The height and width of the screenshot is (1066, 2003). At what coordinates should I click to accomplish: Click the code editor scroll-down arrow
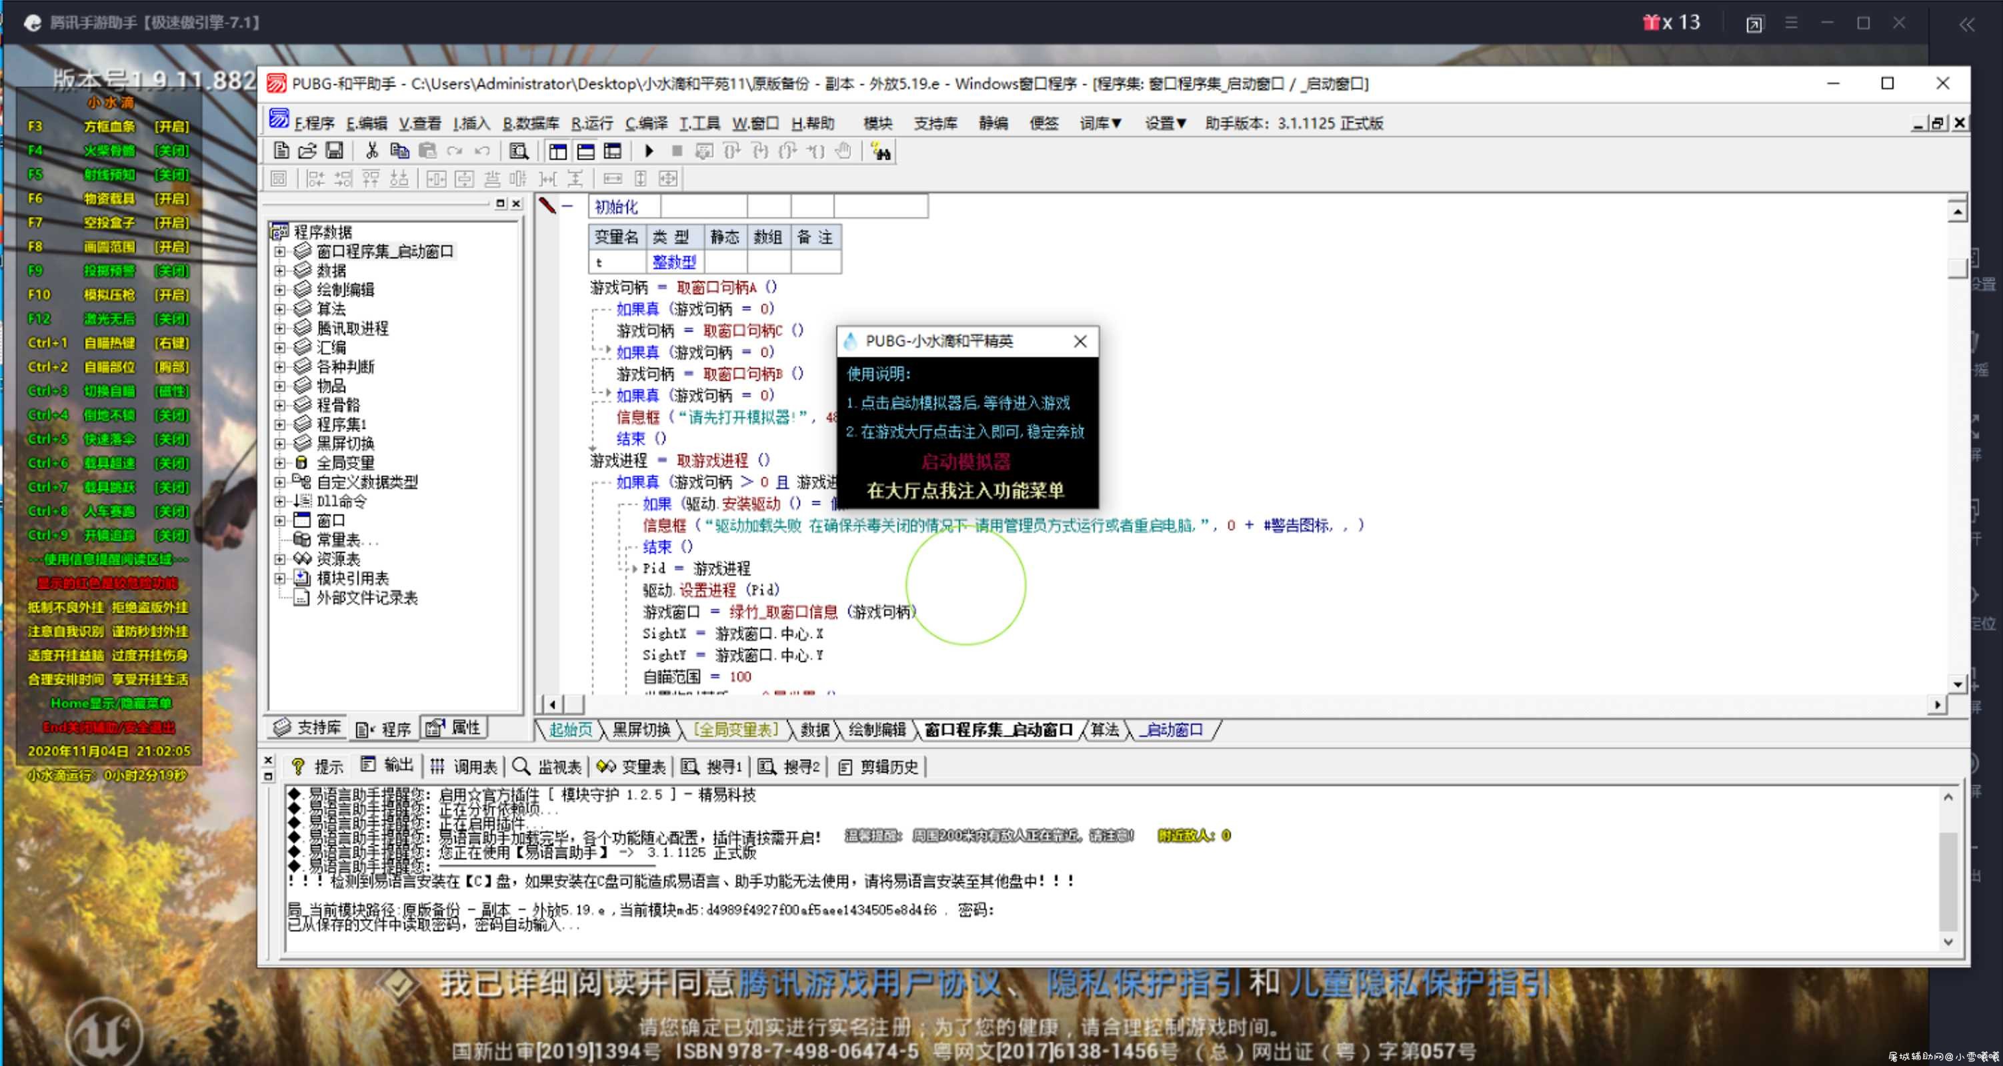tap(1957, 684)
